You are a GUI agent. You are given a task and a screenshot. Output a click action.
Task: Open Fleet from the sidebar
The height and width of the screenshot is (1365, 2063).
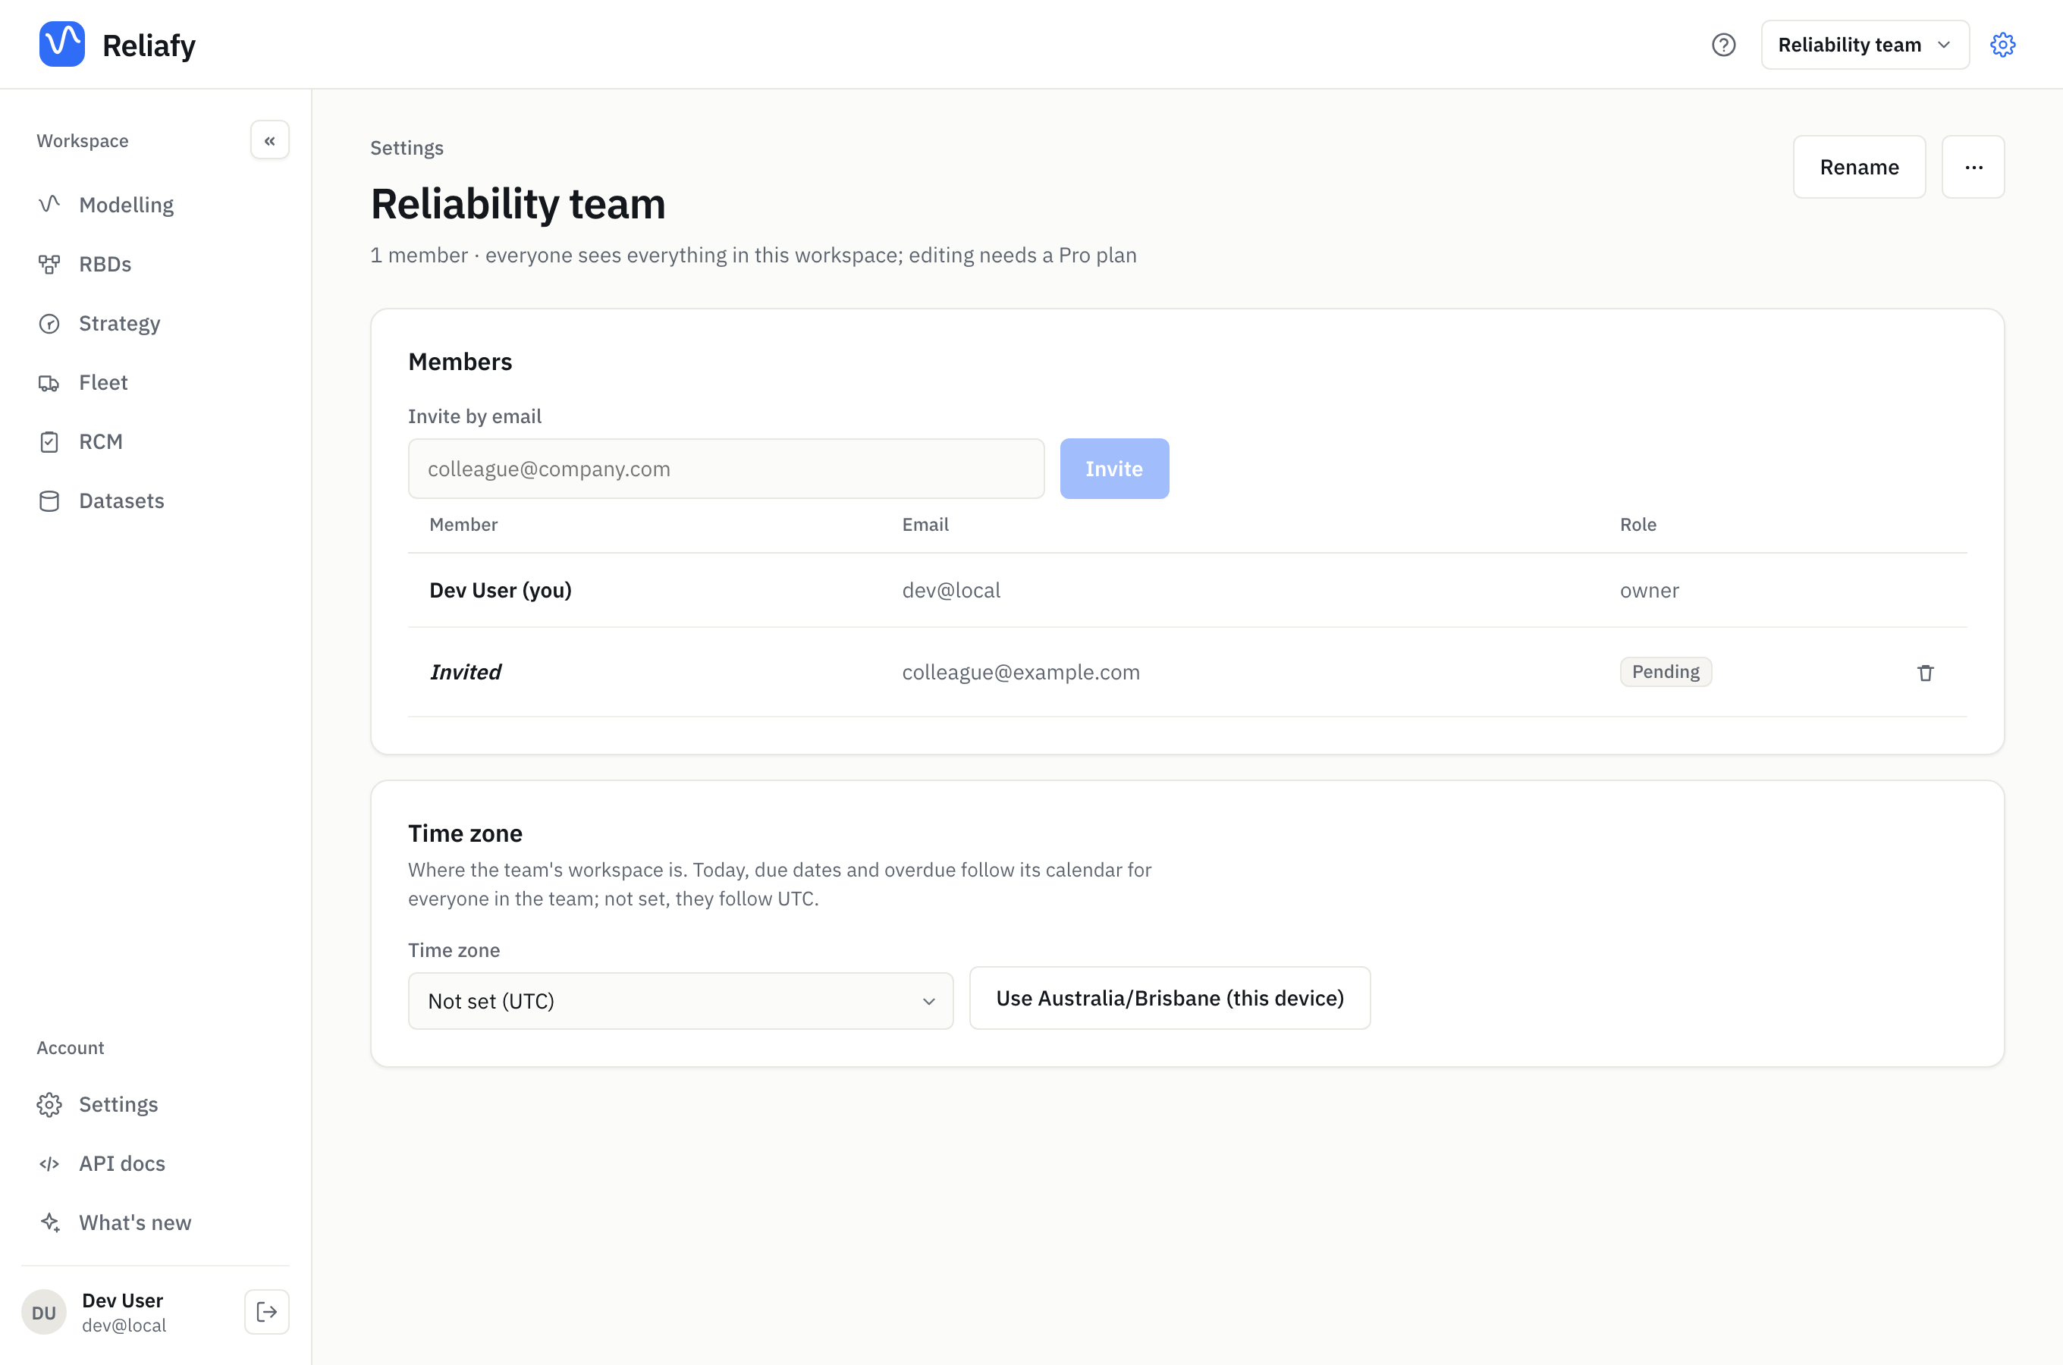pos(155,382)
